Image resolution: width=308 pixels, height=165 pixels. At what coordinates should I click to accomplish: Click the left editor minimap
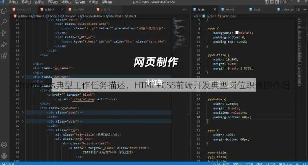point(179,33)
